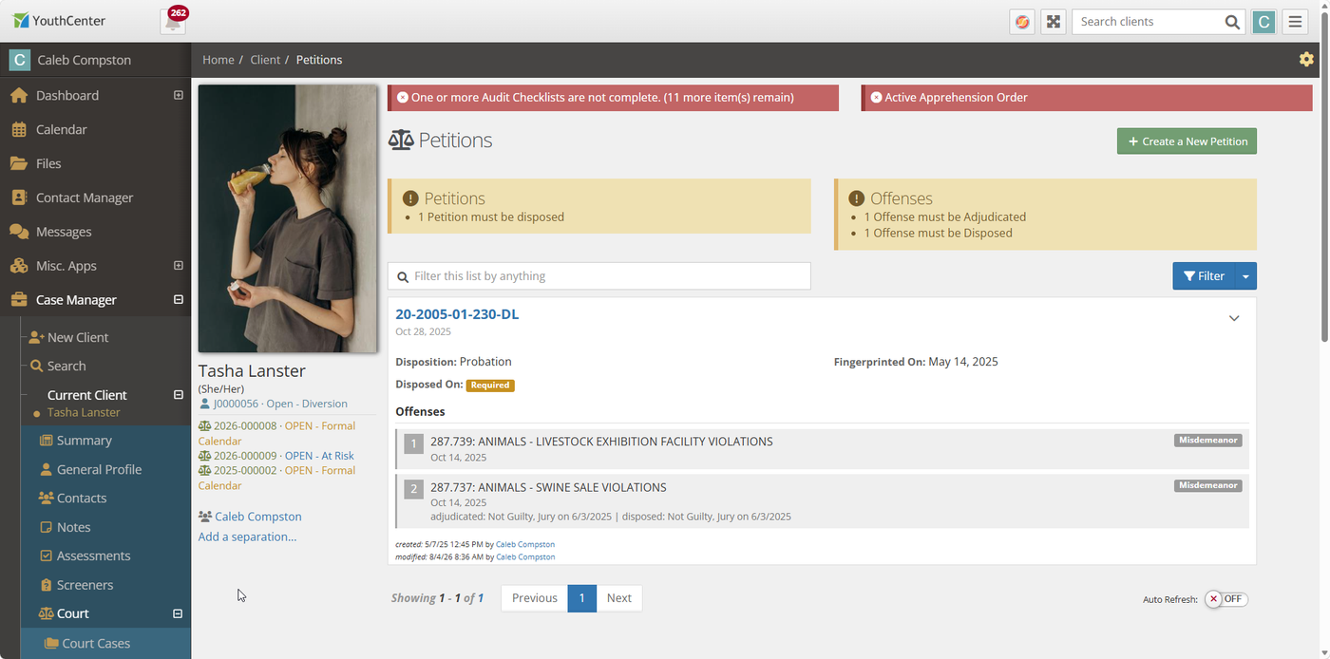Viewport: 1330px width, 659px height.
Task: Click modified-by Caleb Compston link
Action: 525,556
